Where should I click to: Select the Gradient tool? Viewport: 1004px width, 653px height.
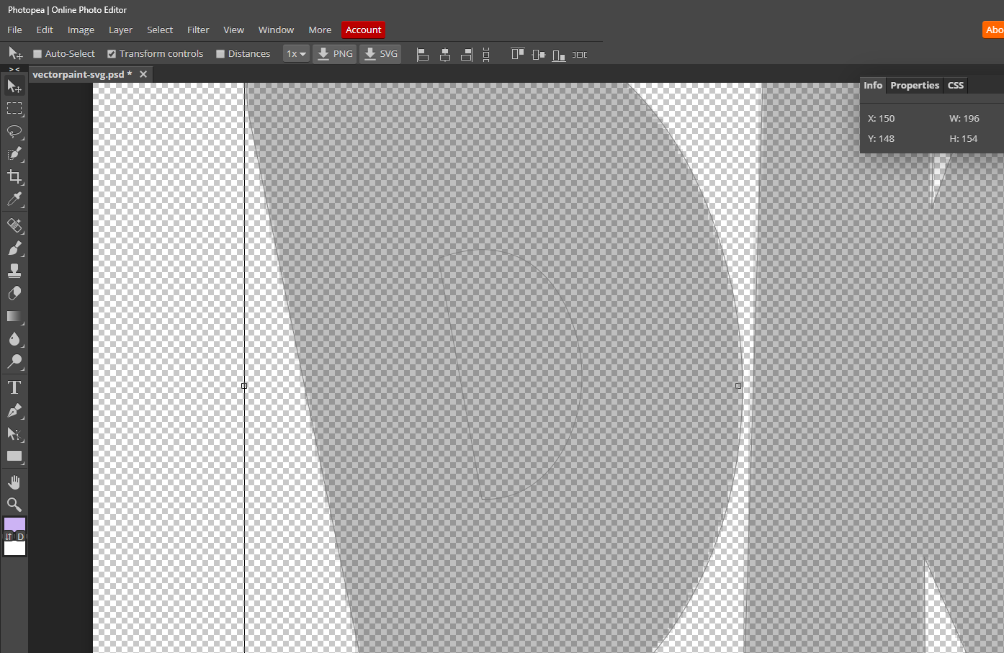click(14, 317)
